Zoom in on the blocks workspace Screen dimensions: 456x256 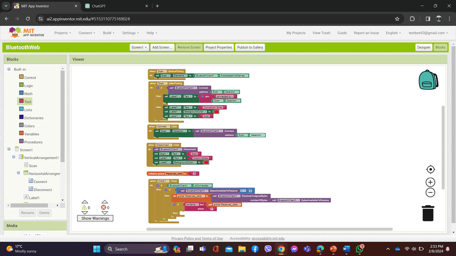click(x=430, y=182)
